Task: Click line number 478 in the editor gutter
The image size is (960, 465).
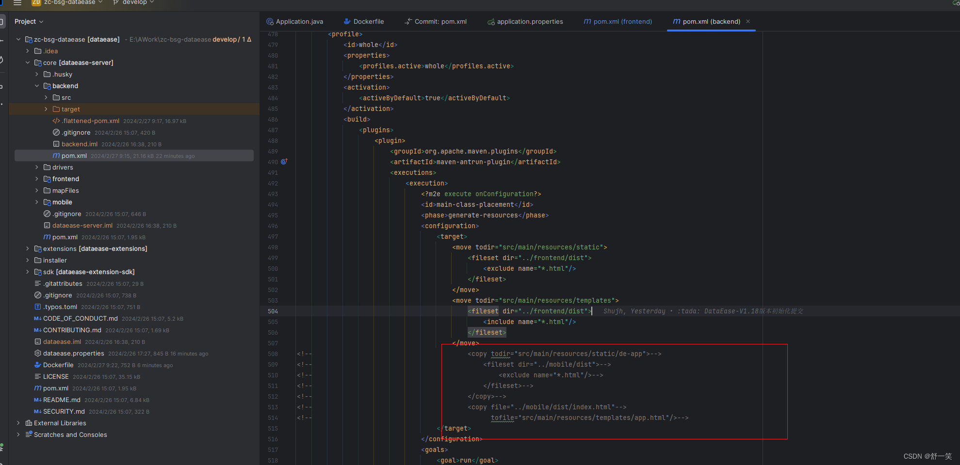Action: point(273,34)
